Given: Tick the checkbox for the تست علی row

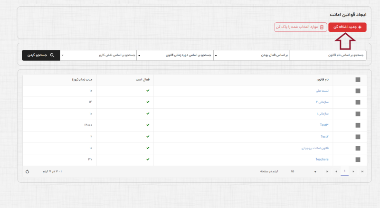Looking at the screenshot, I should click(358, 91).
